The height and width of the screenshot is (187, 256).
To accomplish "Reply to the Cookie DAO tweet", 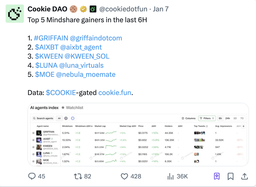I will (32, 176).
